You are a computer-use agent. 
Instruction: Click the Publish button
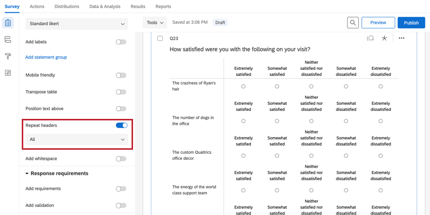tap(411, 23)
